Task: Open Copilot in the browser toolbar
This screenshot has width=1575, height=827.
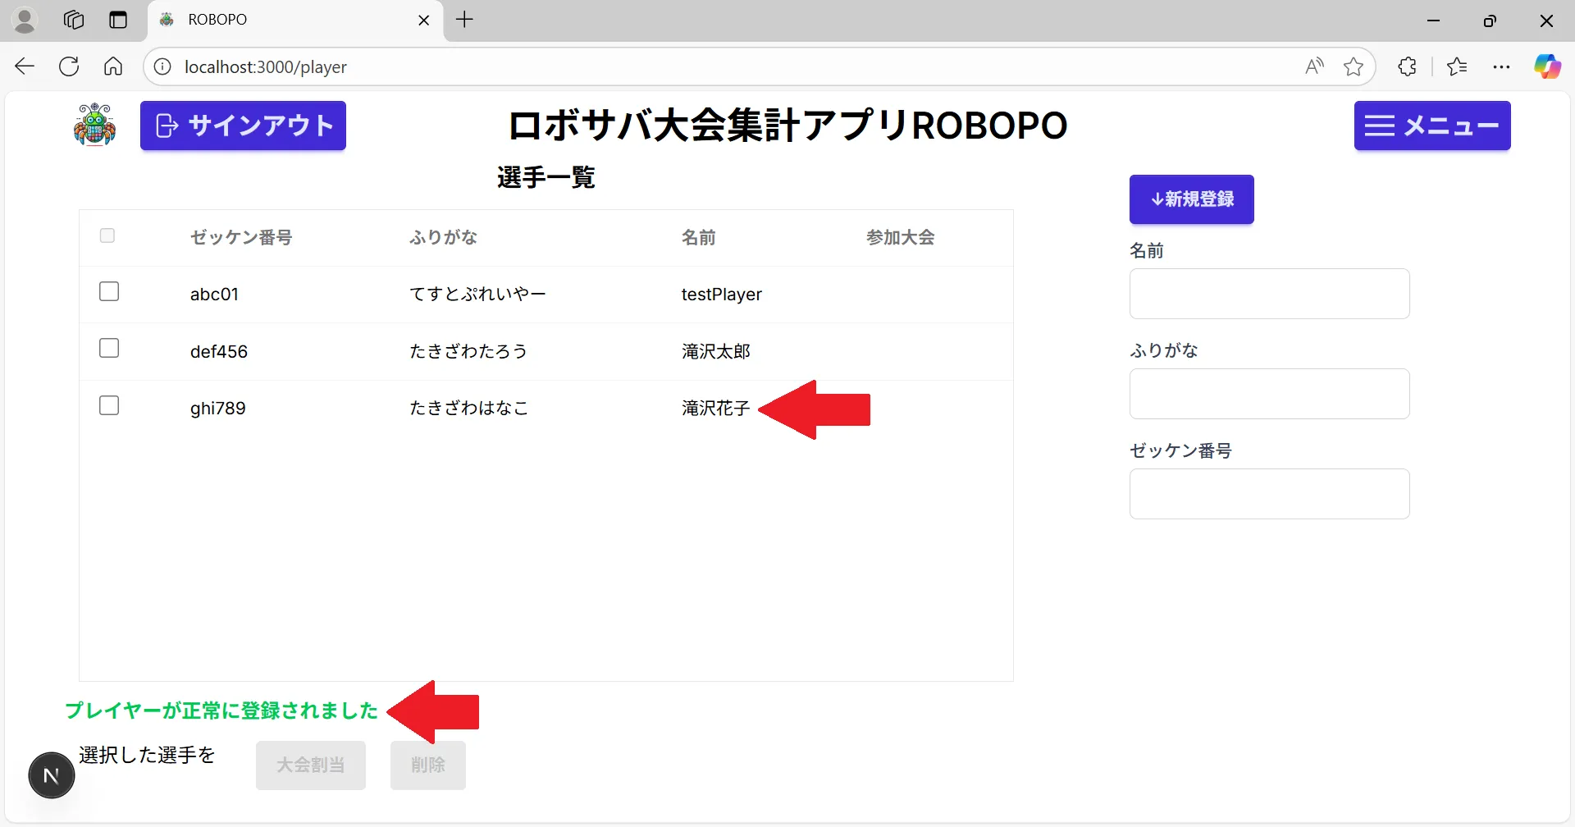Action: [1548, 66]
